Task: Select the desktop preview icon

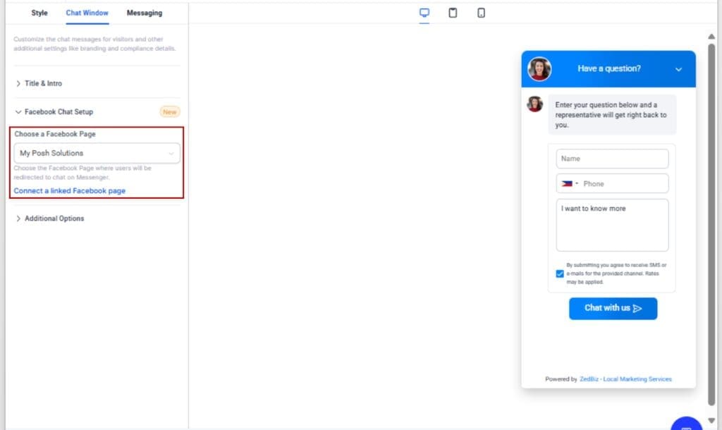Action: [424, 12]
